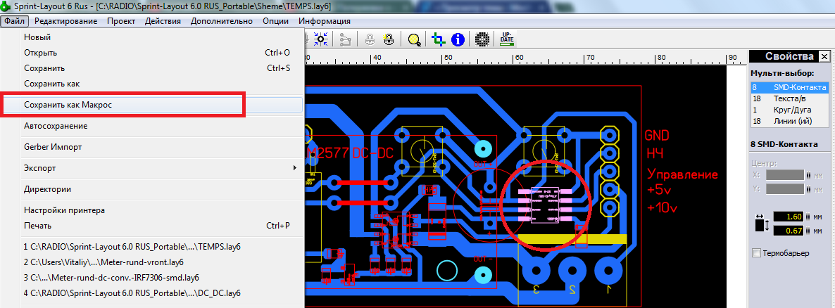Viewport: 835px width, 308px height.
Task: Select the magnifier zoom tool
Action: click(414, 39)
